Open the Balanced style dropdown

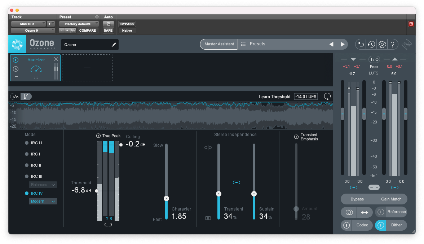[43, 185]
